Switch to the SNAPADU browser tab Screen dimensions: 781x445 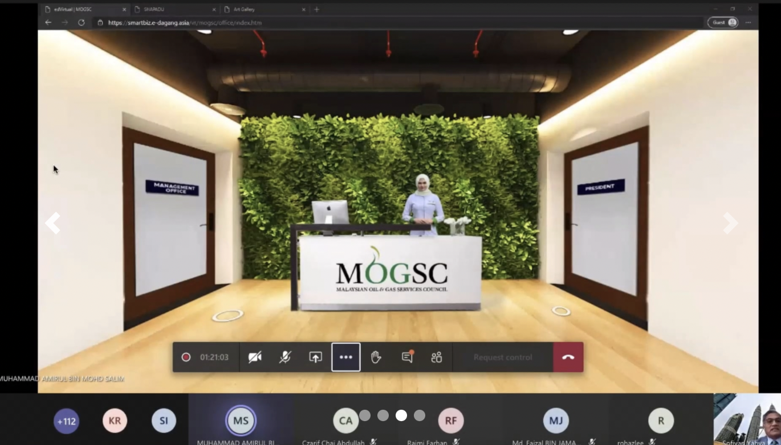[174, 9]
